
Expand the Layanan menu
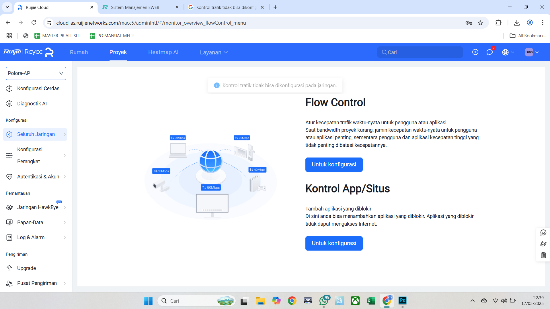click(x=214, y=52)
